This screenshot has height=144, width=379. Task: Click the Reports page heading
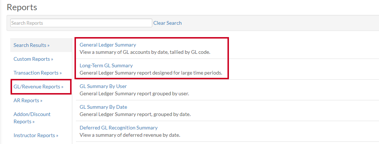(22, 7)
